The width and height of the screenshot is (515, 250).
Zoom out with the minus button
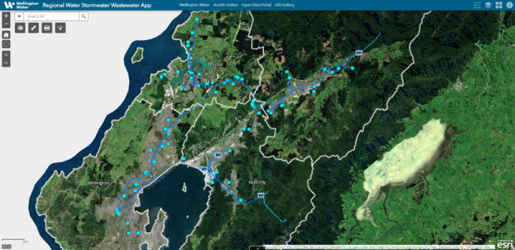[x=6, y=24]
